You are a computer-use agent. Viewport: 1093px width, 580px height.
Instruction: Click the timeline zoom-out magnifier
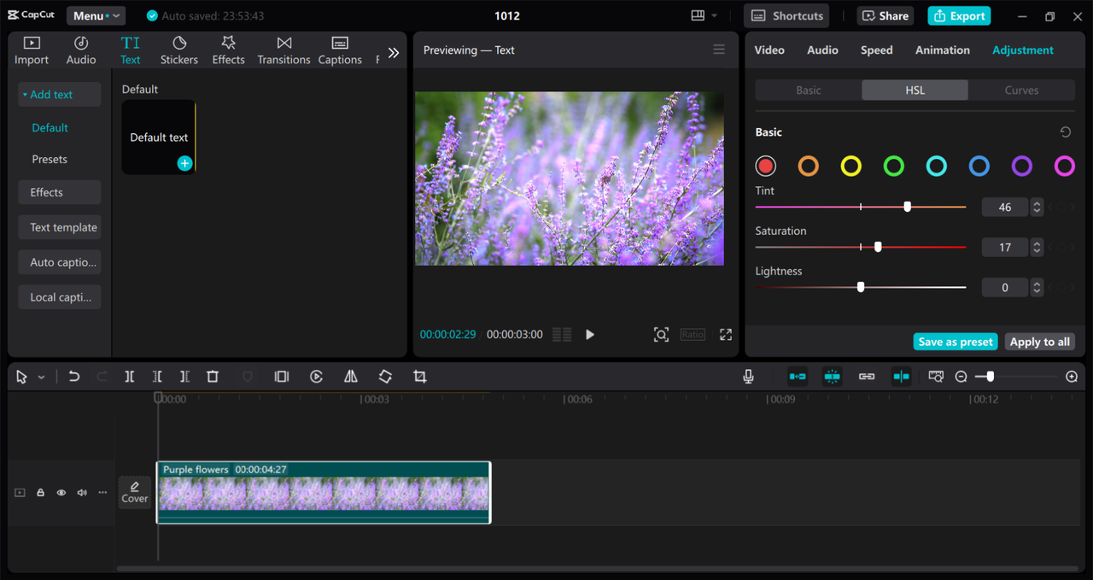[x=961, y=377]
